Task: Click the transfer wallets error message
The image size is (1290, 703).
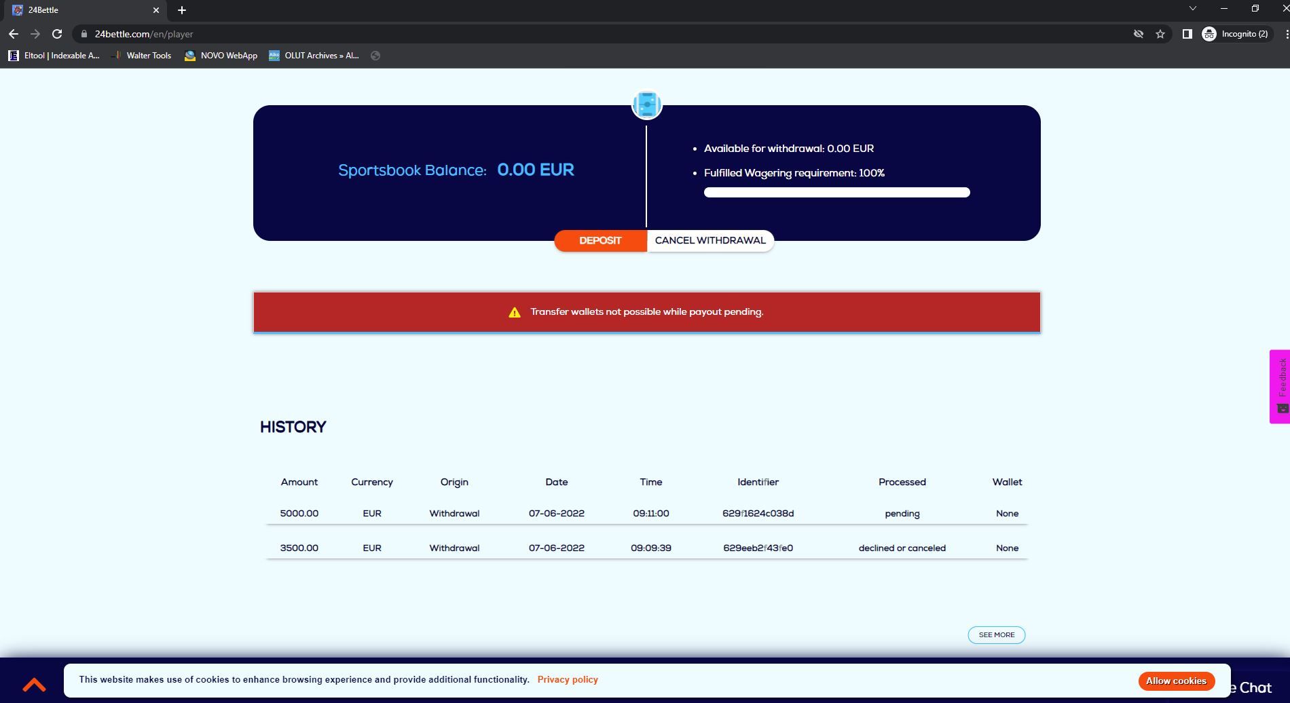Action: click(647, 312)
